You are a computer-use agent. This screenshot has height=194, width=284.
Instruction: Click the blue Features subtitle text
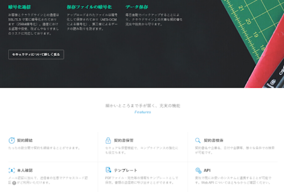(x=142, y=112)
